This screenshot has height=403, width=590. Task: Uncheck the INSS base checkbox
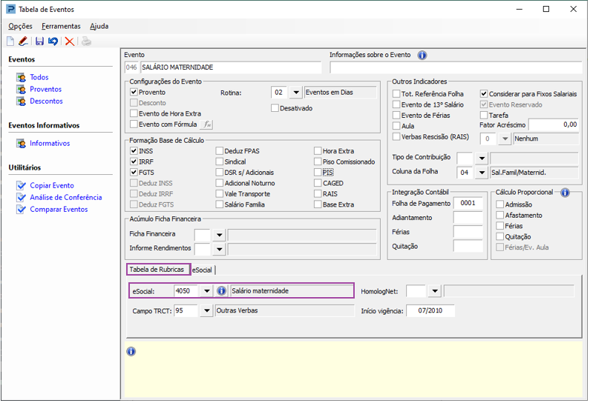[x=134, y=151]
